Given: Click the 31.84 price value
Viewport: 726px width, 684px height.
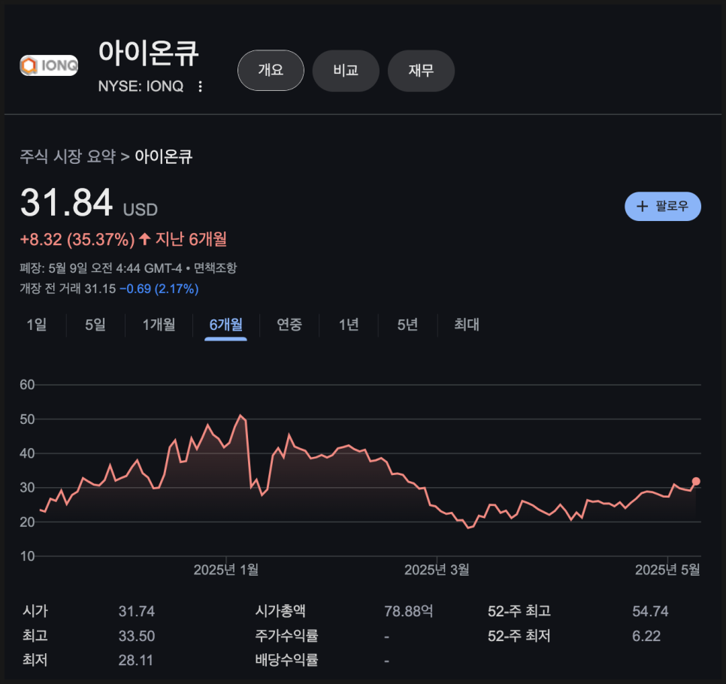Looking at the screenshot, I should 66,202.
